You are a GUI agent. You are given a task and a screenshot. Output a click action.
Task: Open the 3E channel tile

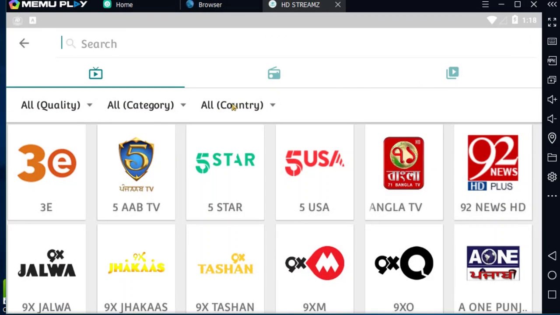coord(46,172)
